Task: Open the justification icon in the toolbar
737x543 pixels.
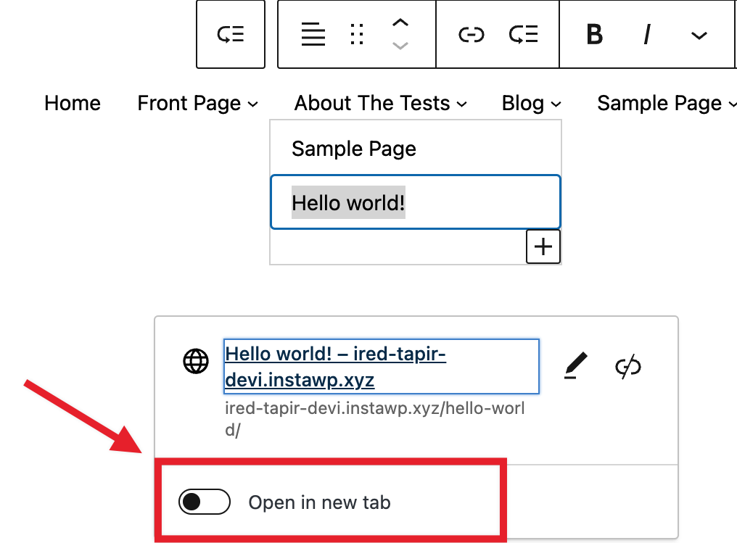Action: point(313,34)
